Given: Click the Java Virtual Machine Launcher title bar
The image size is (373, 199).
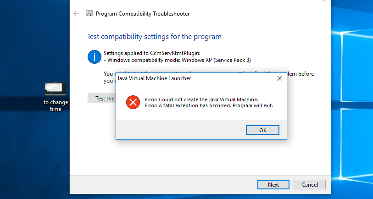Looking at the screenshot, I should tap(195, 78).
